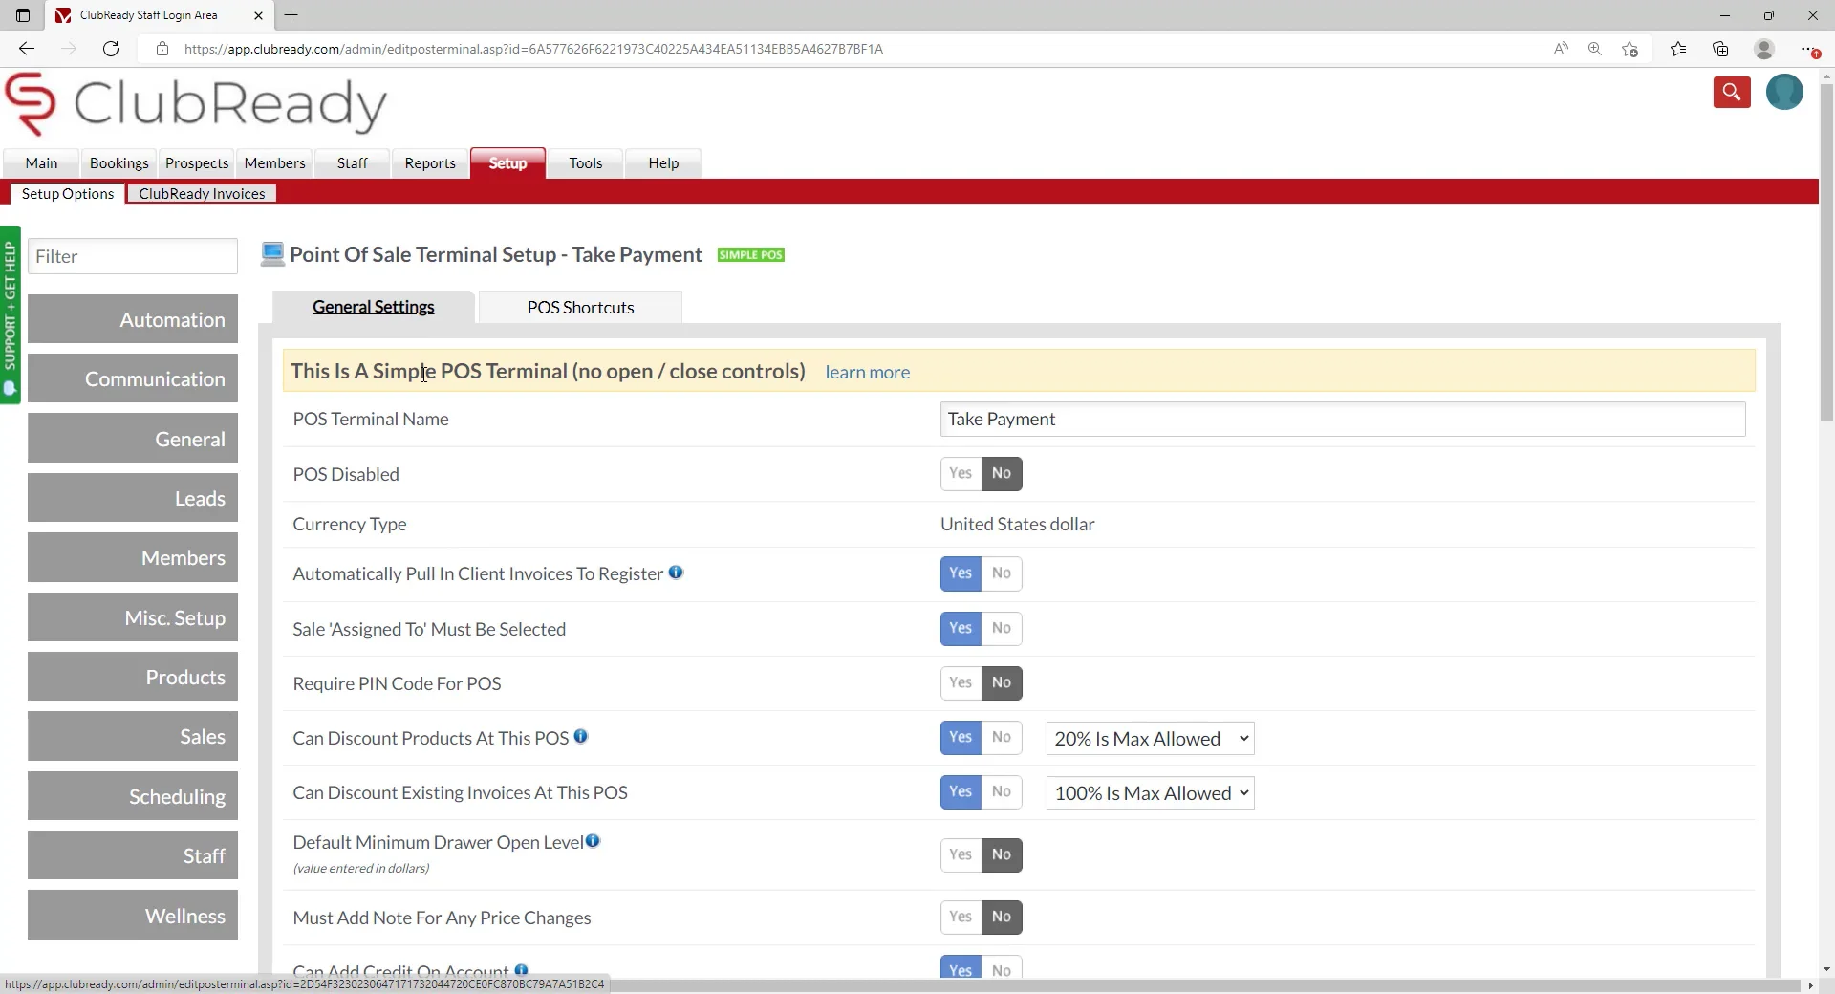Open the user profile avatar
1835x994 pixels.
point(1784,93)
